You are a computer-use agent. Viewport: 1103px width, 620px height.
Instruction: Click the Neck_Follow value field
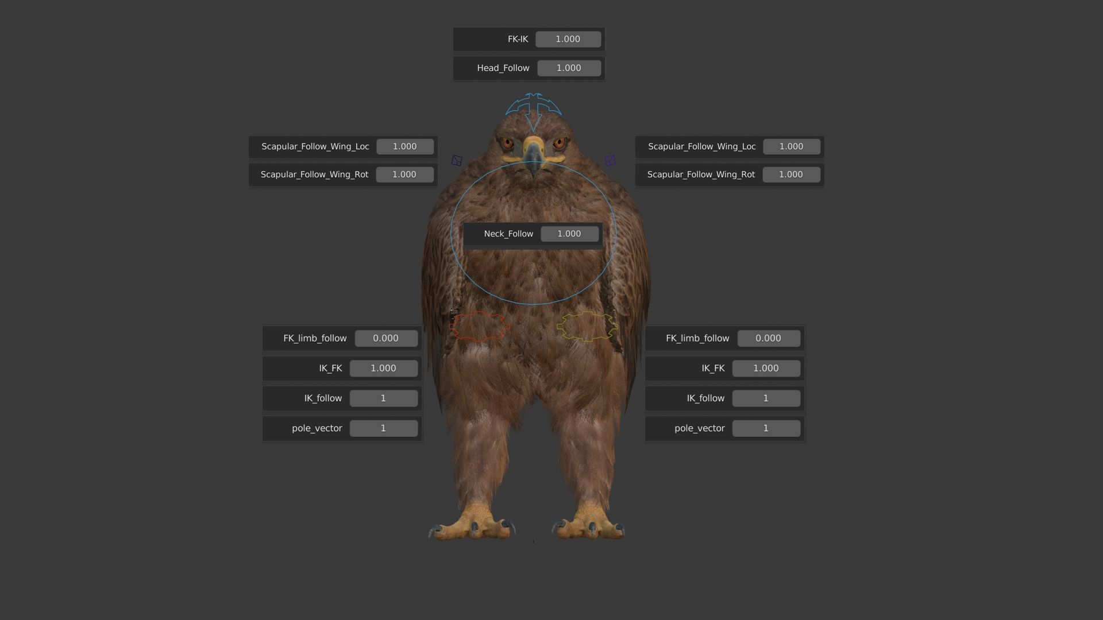(569, 234)
